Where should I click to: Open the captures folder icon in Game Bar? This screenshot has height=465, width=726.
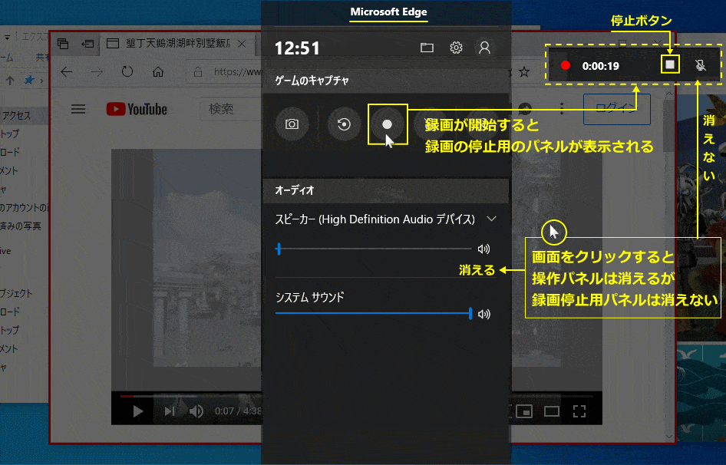[427, 48]
